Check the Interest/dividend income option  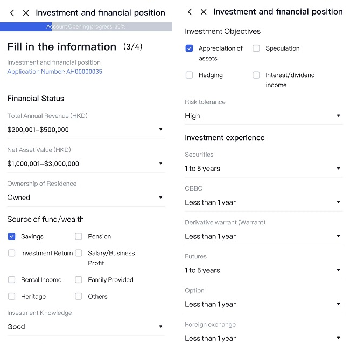[256, 75]
